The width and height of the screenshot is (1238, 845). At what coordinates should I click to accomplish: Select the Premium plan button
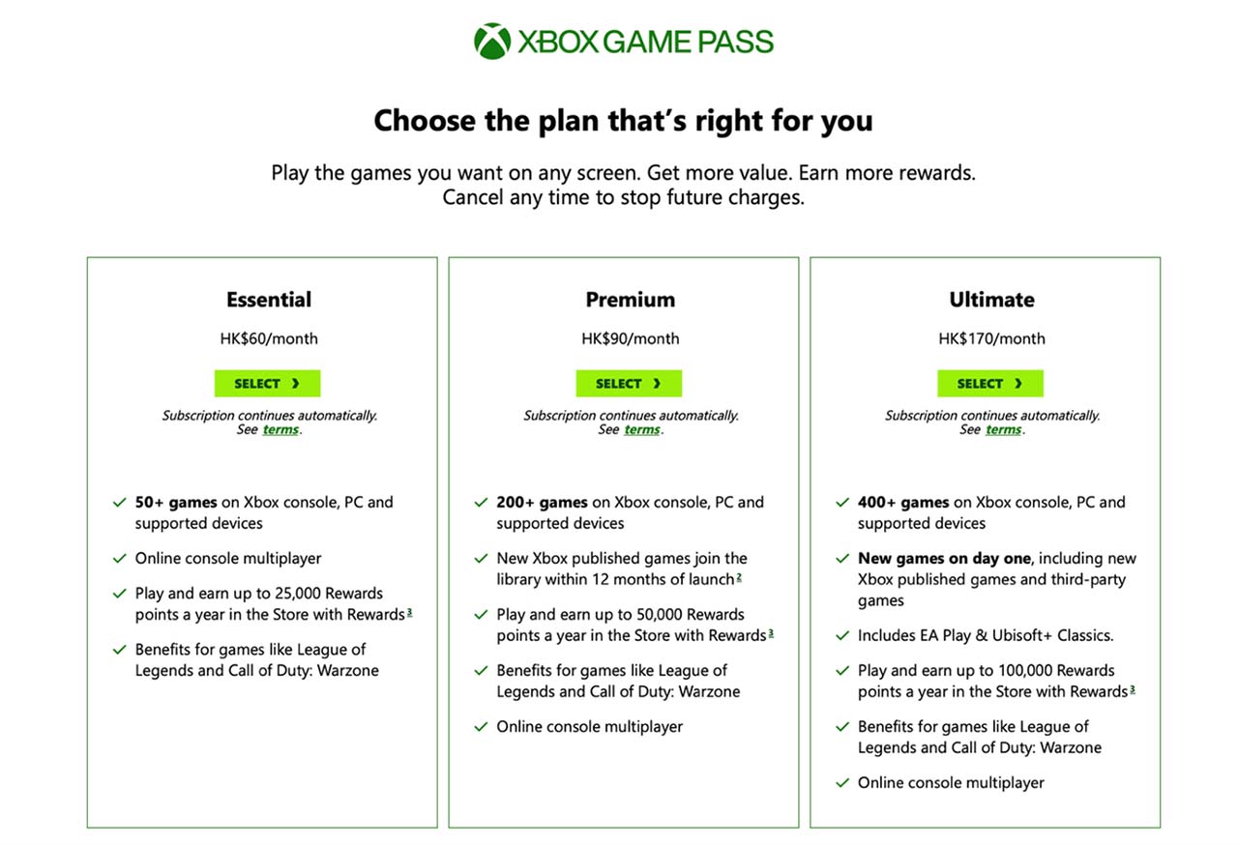point(629,384)
